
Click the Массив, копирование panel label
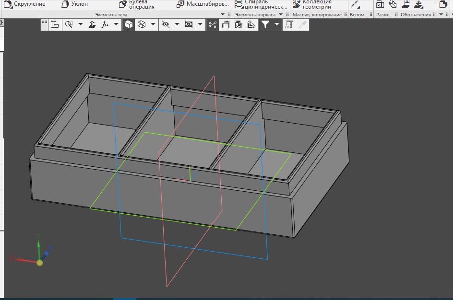click(317, 15)
